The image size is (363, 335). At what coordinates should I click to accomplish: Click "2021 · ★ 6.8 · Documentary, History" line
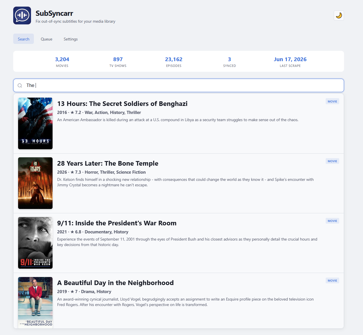tap(93, 232)
